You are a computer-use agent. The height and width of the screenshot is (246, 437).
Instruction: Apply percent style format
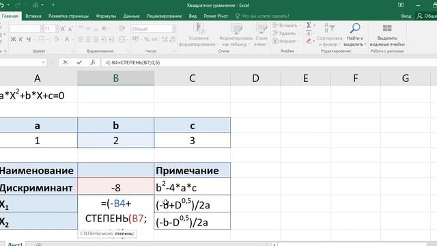tap(147, 40)
